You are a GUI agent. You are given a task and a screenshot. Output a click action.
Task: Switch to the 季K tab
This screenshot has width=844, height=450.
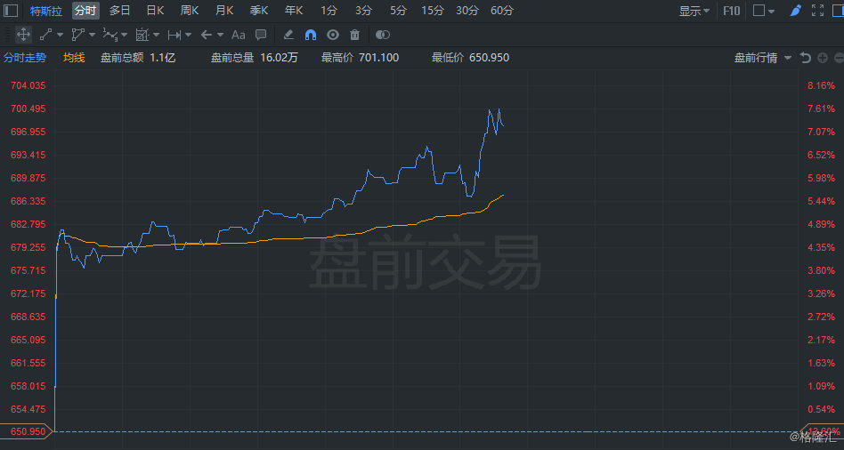point(259,10)
